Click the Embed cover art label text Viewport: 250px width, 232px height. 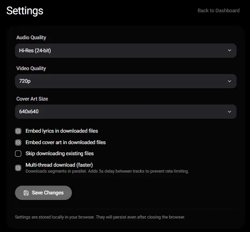click(66, 143)
